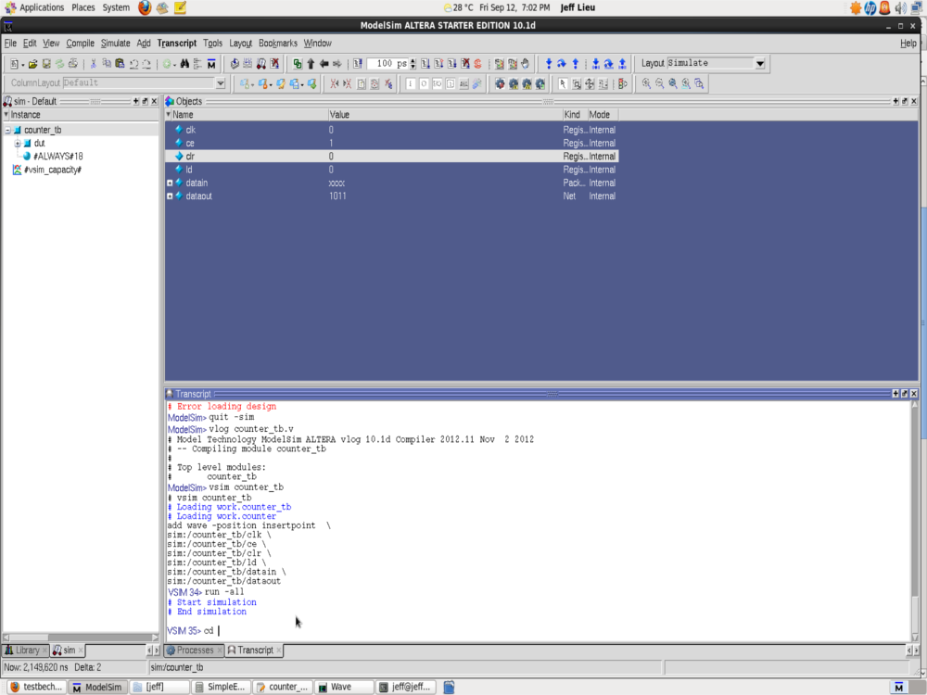Click the sim pane horizontal scrollbar
Viewport: 927px width, 695px height.
click(x=81, y=638)
